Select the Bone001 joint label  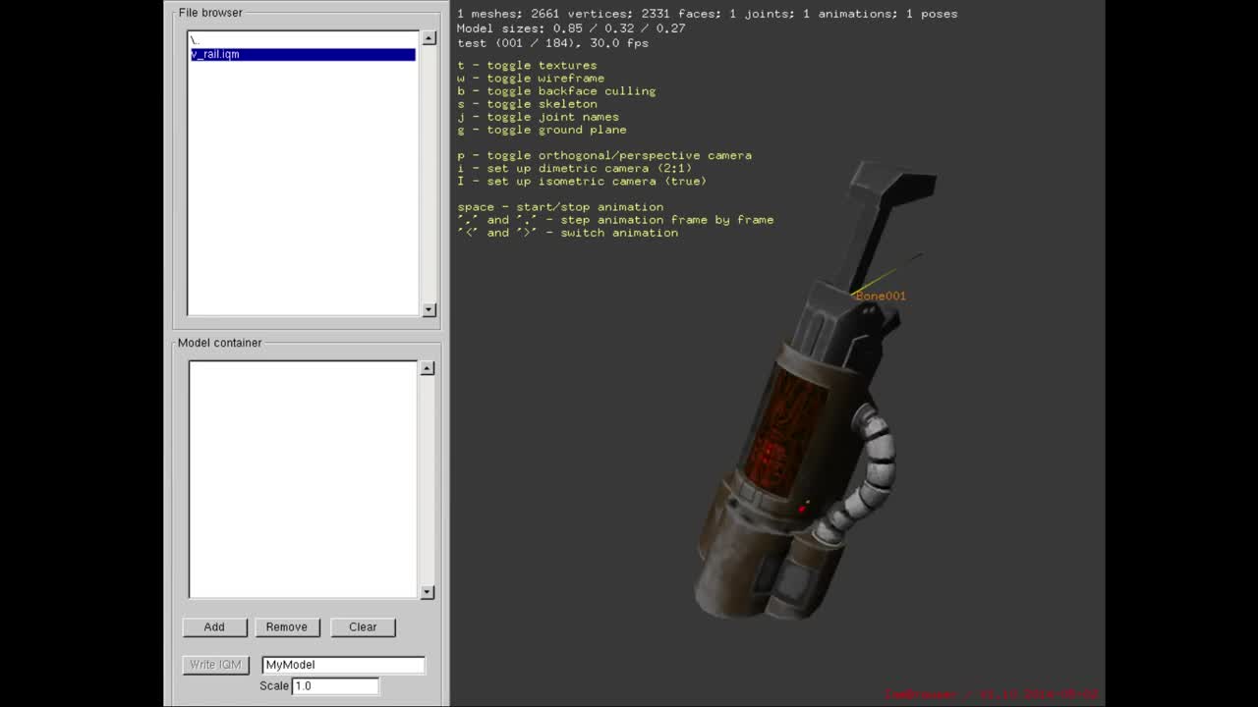882,296
